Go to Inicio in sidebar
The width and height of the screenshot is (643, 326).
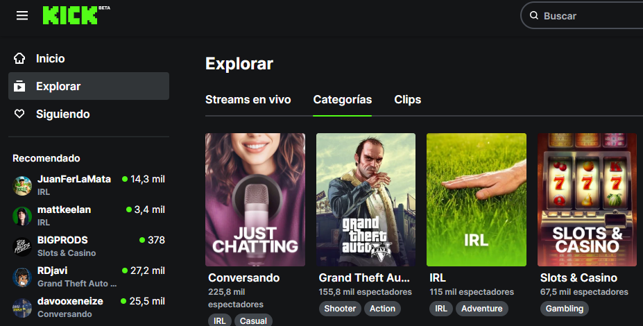tap(89, 58)
